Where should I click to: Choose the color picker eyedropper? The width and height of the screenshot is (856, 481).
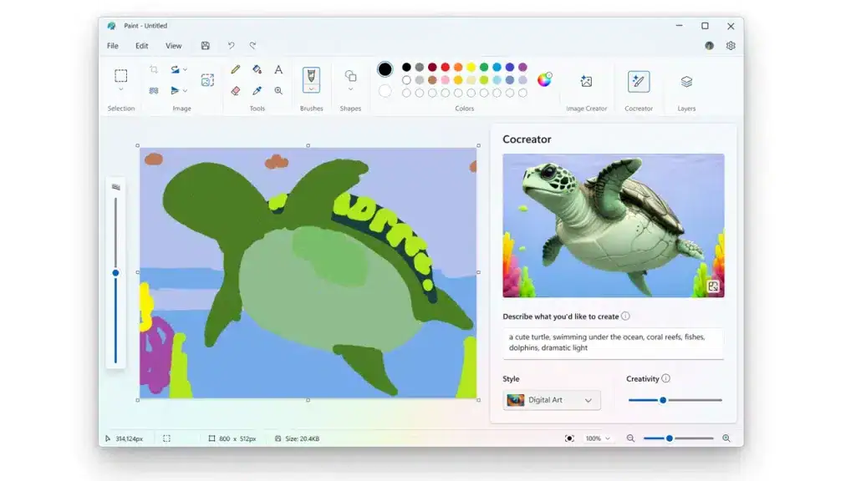(x=257, y=91)
